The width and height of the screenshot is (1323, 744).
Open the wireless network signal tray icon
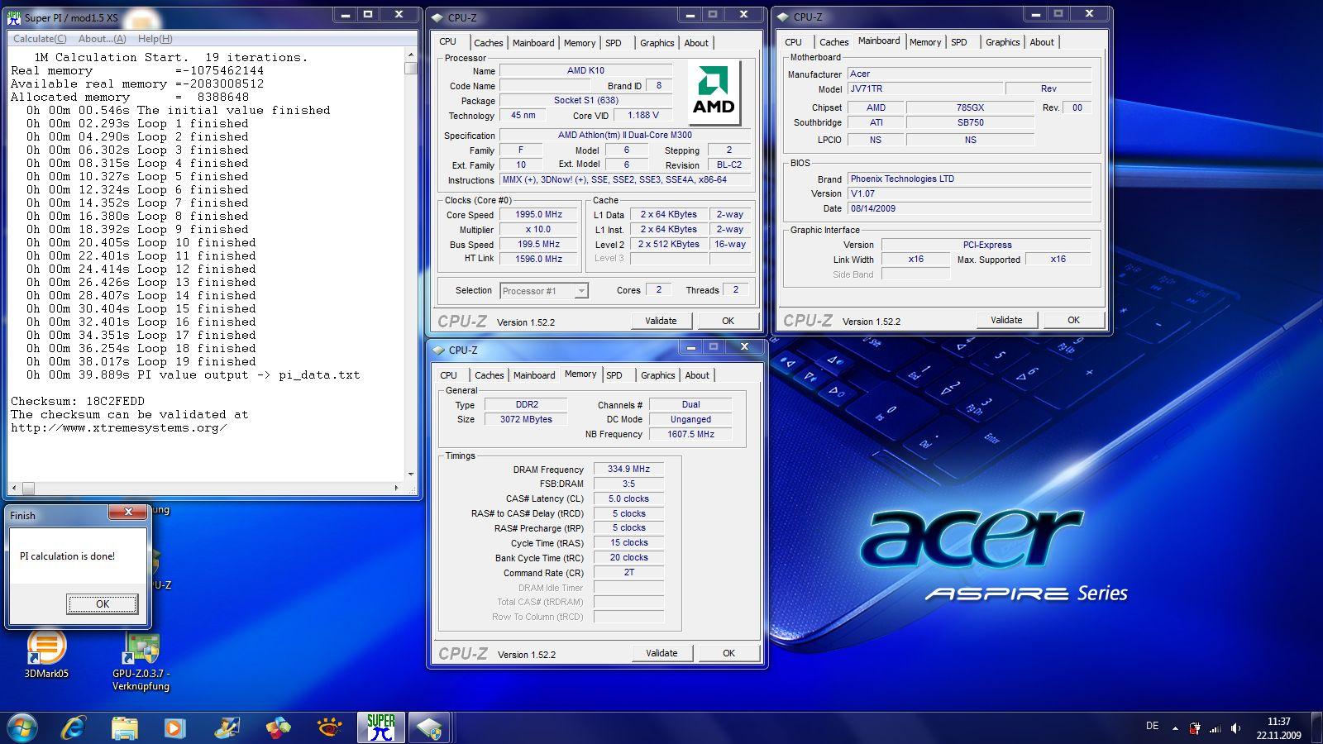pyautogui.click(x=1216, y=728)
